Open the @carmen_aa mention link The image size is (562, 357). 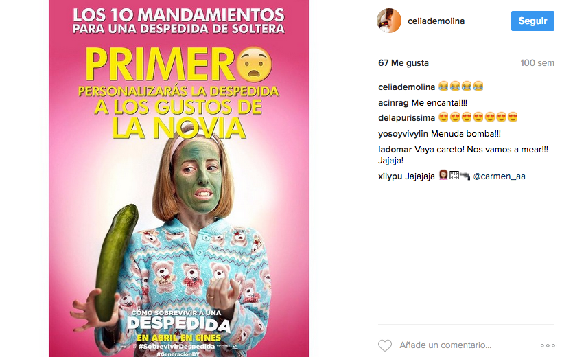pos(500,176)
